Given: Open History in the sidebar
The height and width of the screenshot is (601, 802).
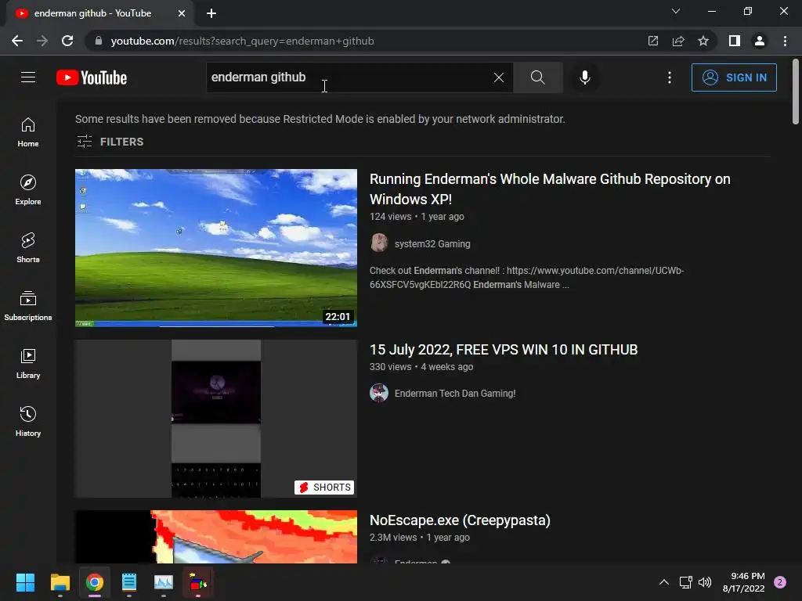Looking at the screenshot, I should click(x=28, y=421).
